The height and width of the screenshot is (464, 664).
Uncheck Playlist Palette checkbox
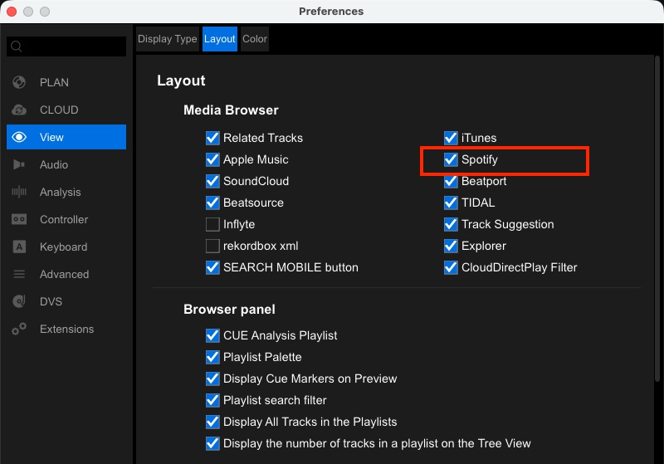point(212,357)
